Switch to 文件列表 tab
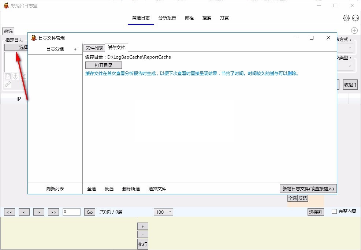The width and height of the screenshot is (361, 250). pyautogui.click(x=94, y=48)
